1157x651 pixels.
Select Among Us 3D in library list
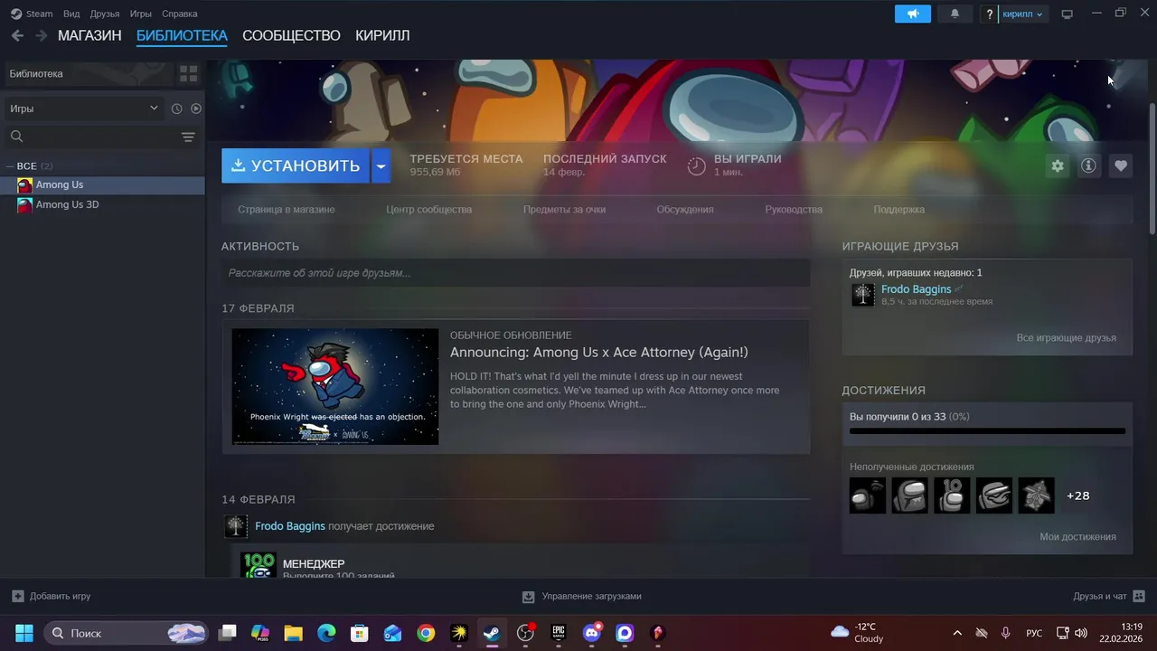pos(102,204)
